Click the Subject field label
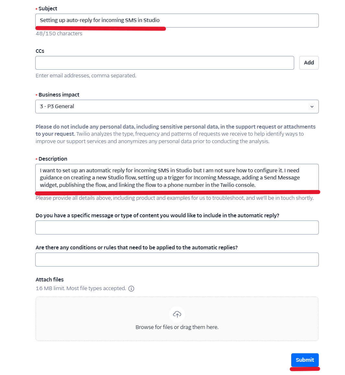Screen dimensions: 345x375 pos(48,9)
